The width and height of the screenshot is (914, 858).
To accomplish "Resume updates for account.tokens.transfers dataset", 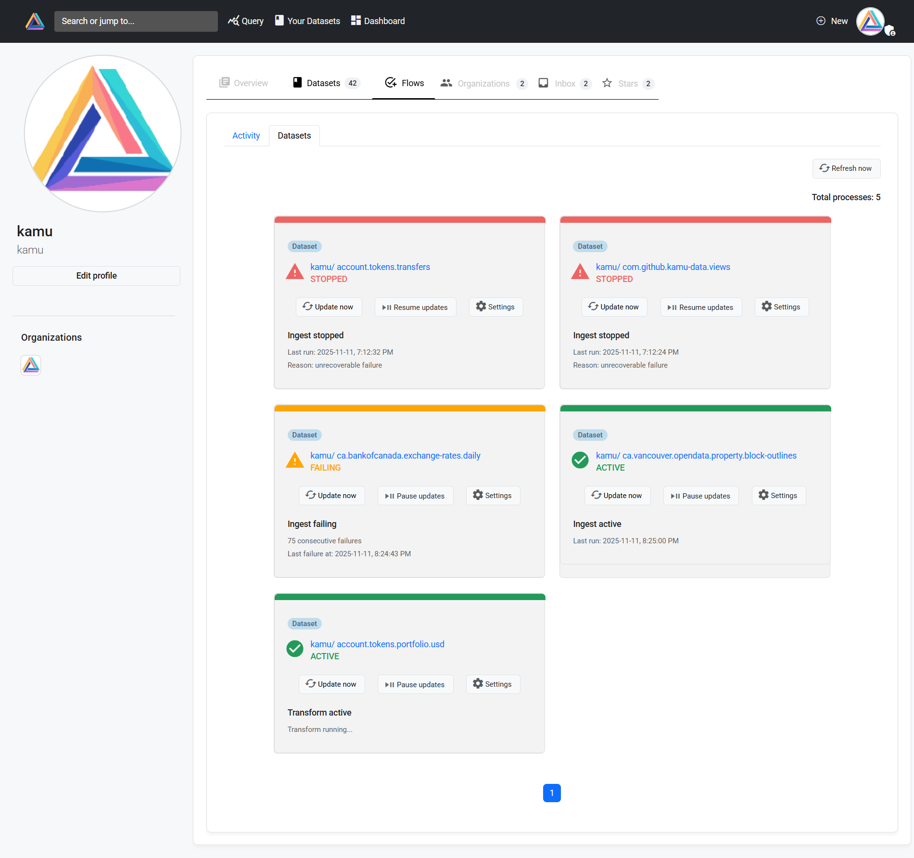I will pos(415,307).
